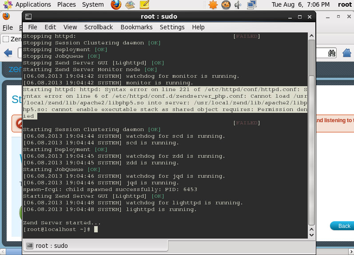Close the root : sudo terminal window
The image size is (354, 255).
[310, 17]
